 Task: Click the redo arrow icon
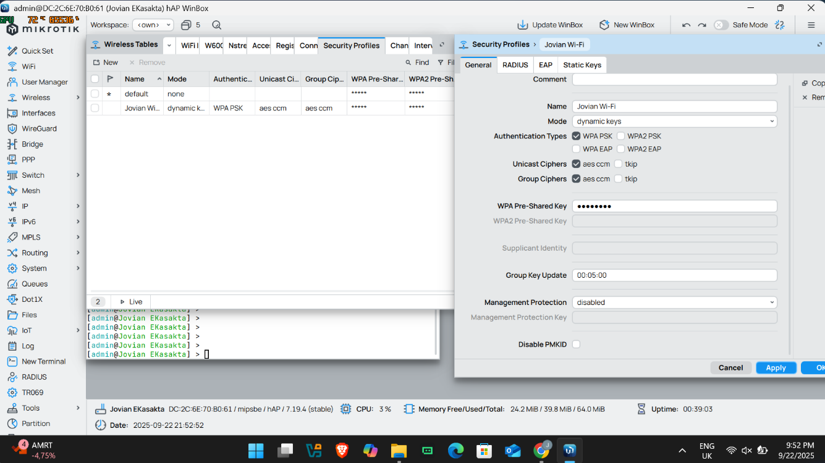pyautogui.click(x=702, y=25)
